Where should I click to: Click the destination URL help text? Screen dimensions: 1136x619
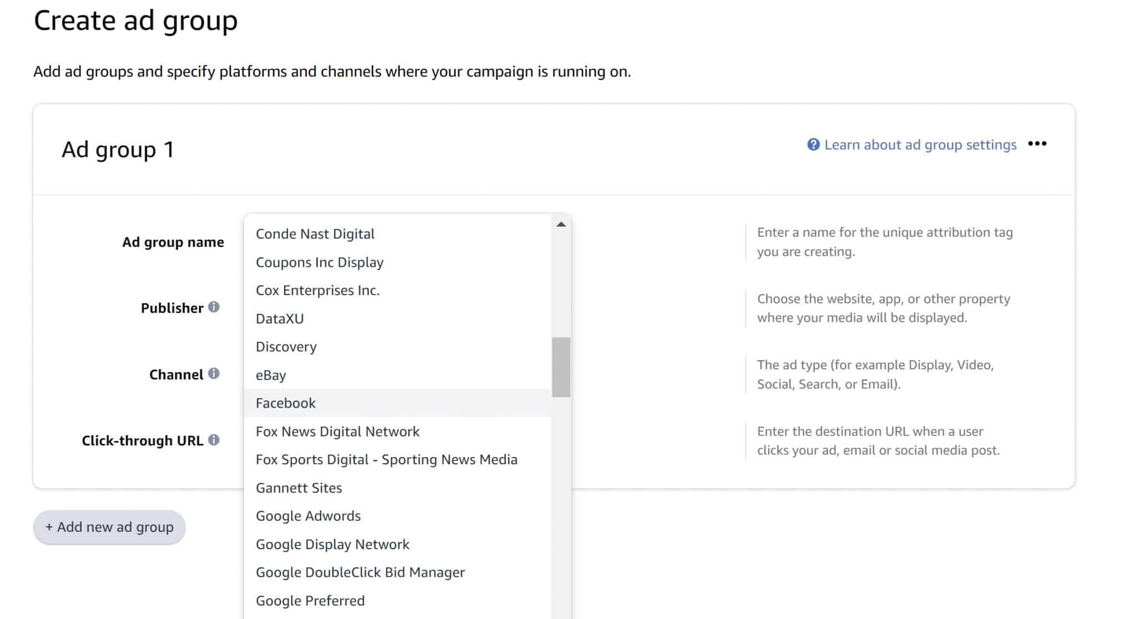click(x=878, y=440)
